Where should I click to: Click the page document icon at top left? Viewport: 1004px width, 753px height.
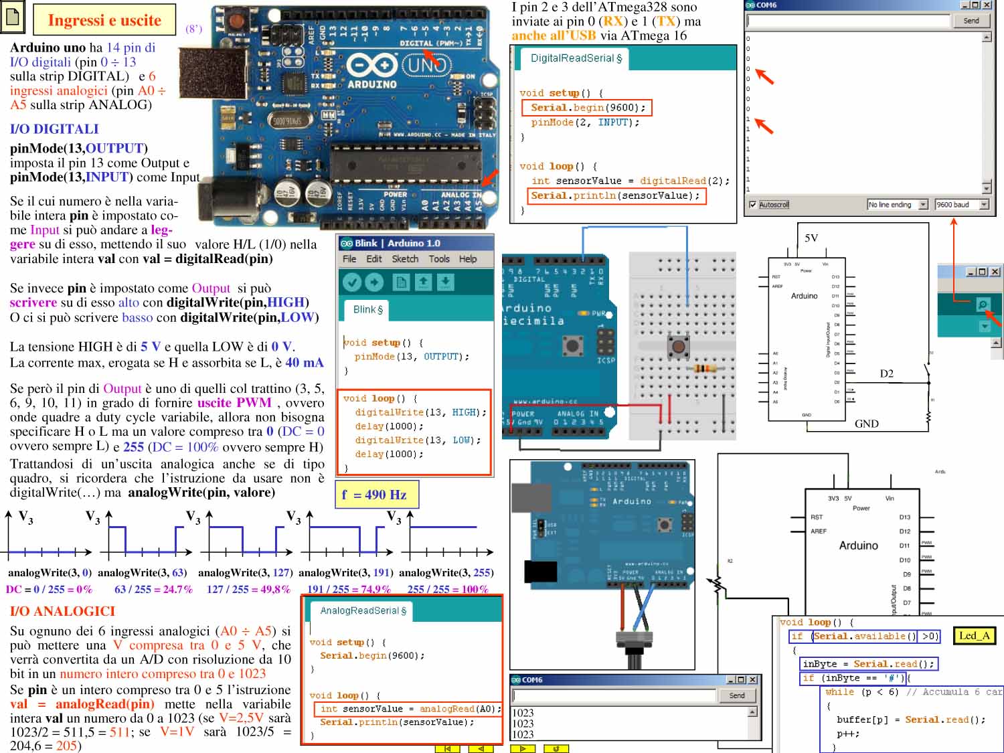pos(12,17)
